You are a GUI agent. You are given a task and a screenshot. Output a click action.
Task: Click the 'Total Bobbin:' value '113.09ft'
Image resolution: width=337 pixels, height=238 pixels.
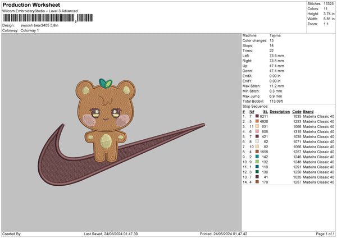276,101
